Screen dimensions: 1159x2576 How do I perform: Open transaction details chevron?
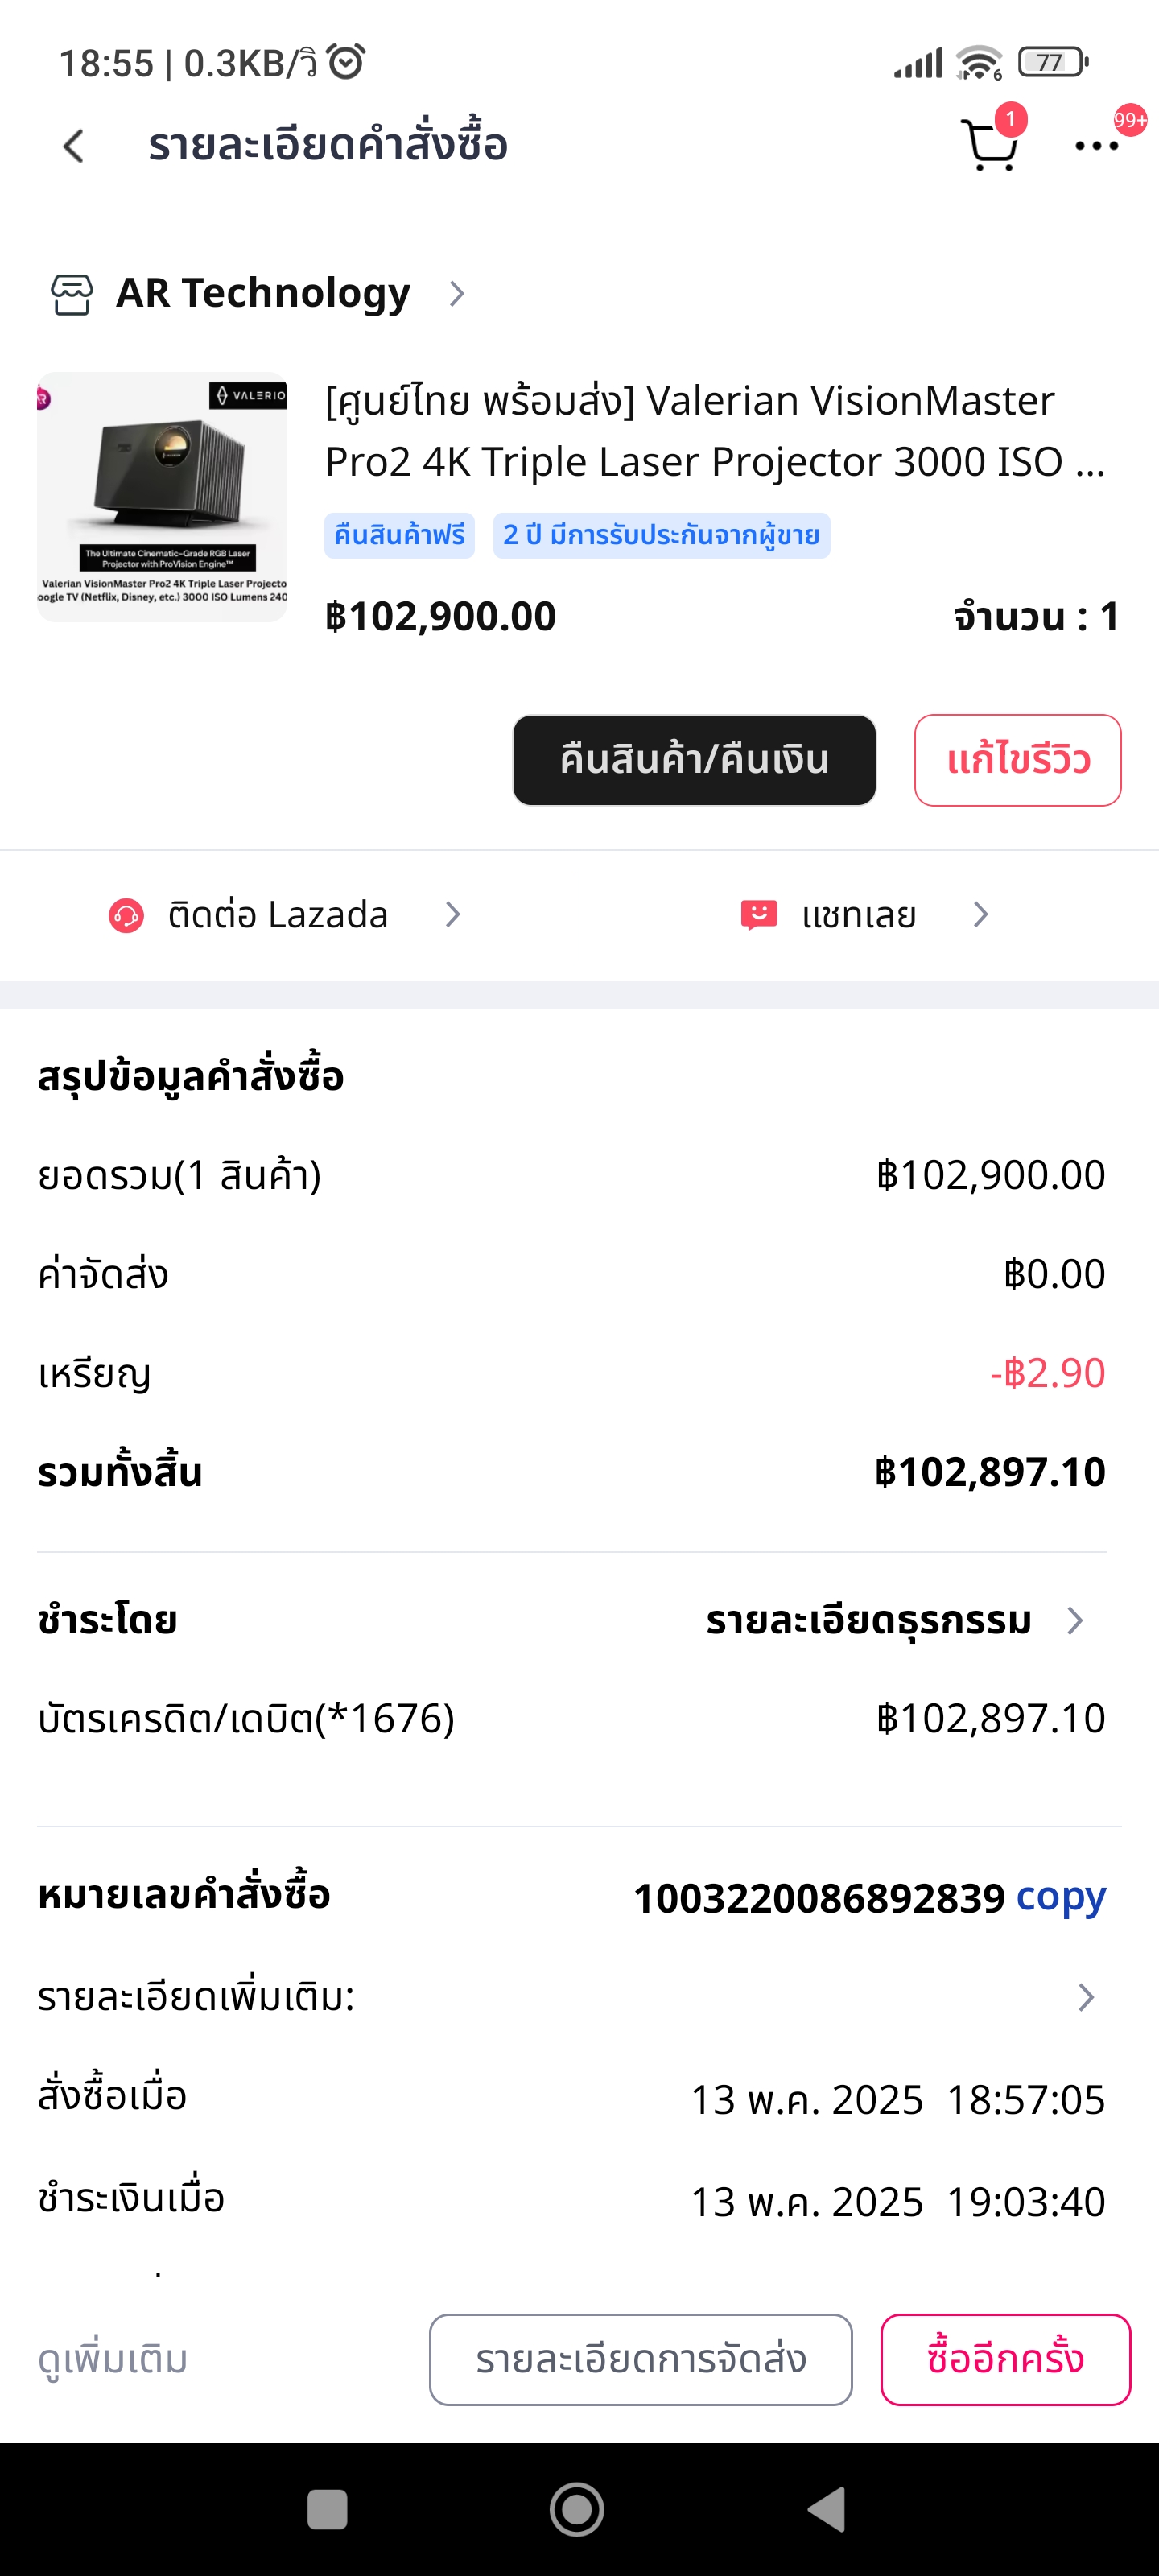coord(1075,1620)
